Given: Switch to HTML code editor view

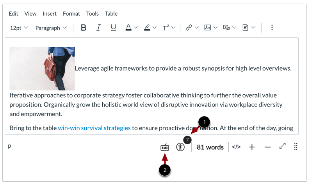Looking at the screenshot, I should pyautogui.click(x=236, y=147).
